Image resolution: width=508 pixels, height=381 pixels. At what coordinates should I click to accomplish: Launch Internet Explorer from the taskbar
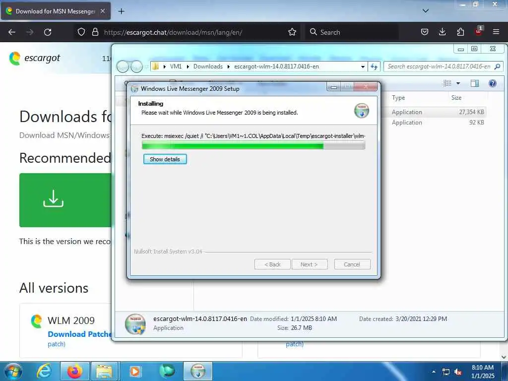[x=44, y=371]
